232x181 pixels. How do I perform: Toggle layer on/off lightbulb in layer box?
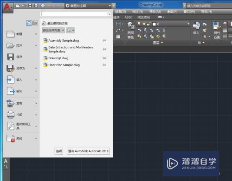[x=139, y=24]
